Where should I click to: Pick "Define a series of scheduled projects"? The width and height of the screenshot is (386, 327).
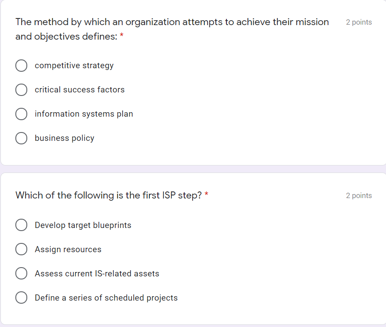21,298
